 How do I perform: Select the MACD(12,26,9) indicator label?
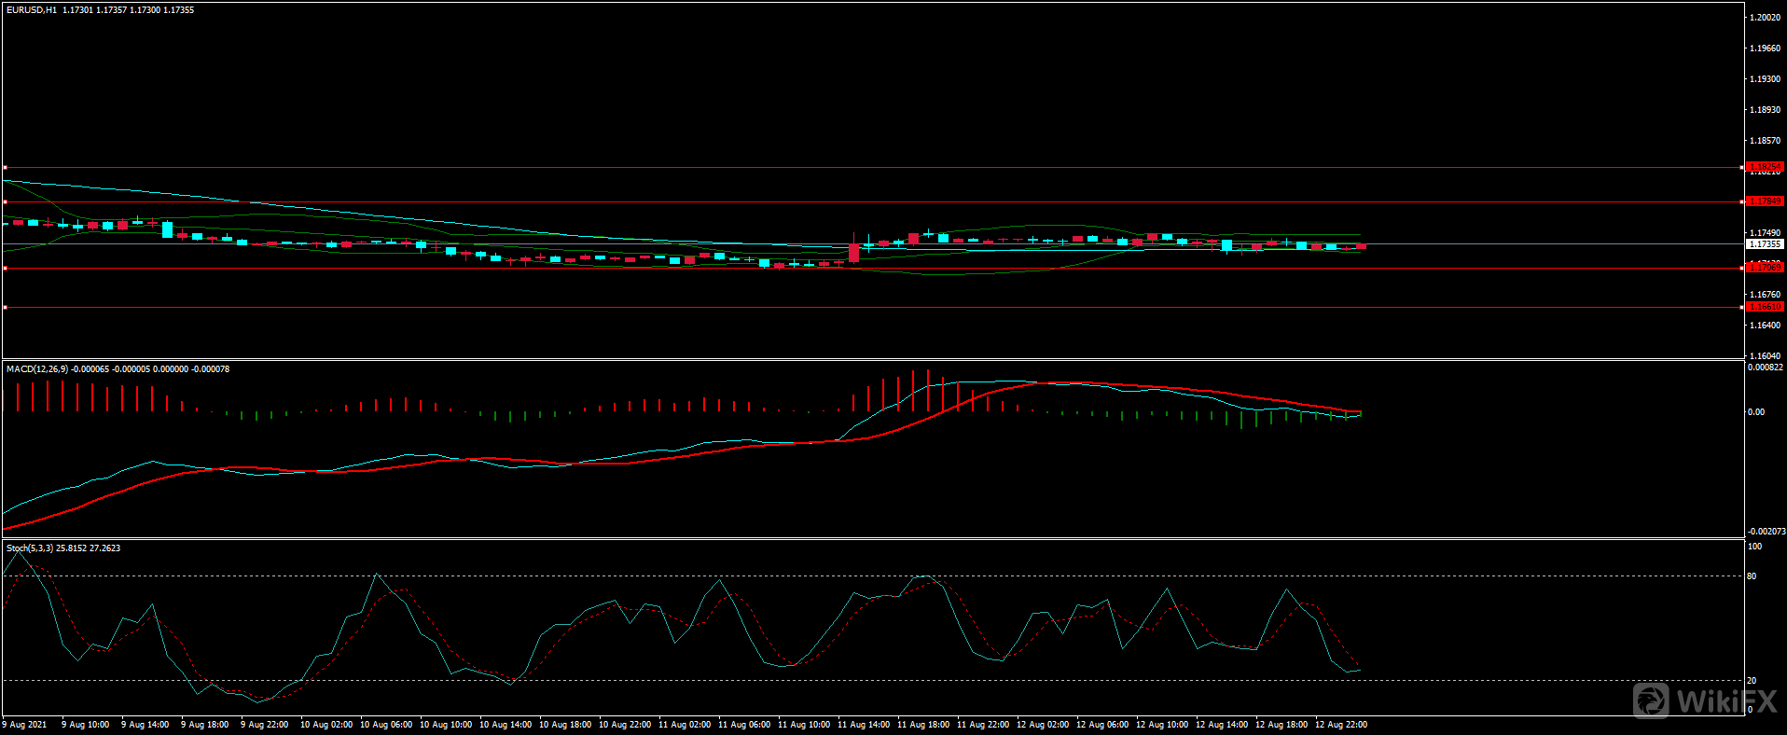click(37, 369)
